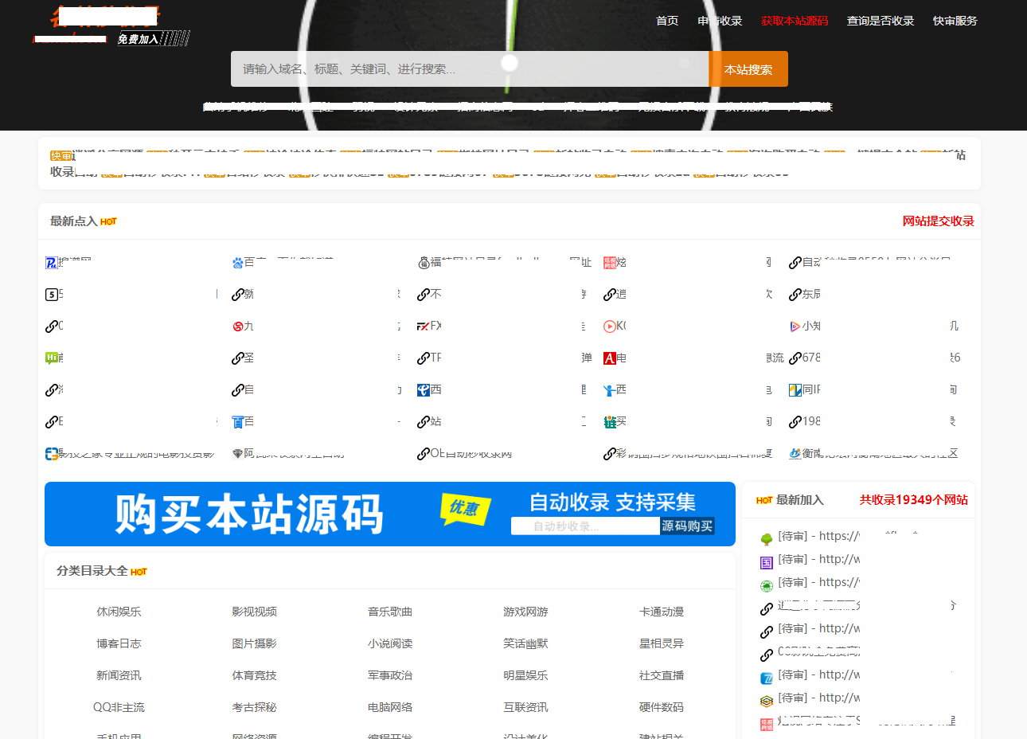
Task: Select the red FX site icon
Action: tap(424, 326)
